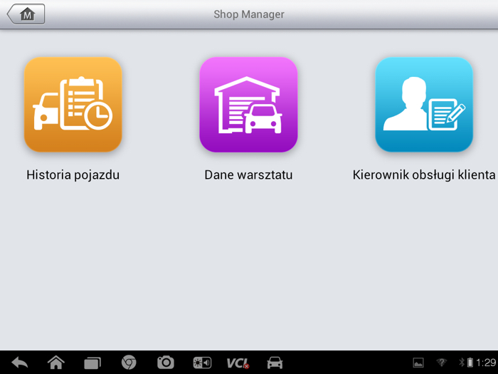Open the camera screenshot icon
Viewport: 498px width, 374px height.
[166, 363]
